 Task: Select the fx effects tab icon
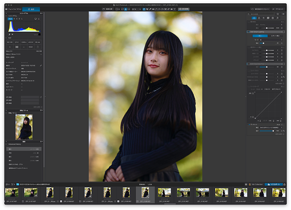tap(278, 18)
